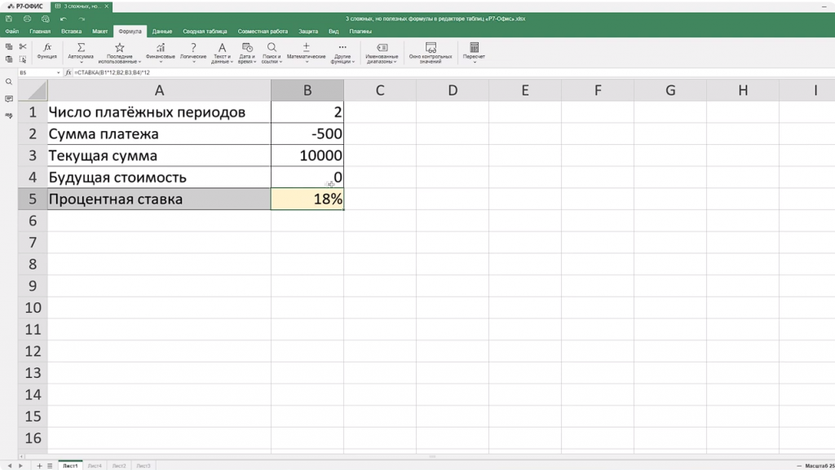
Task: Select cell 'Число платёжных периодов'
Action: click(159, 112)
